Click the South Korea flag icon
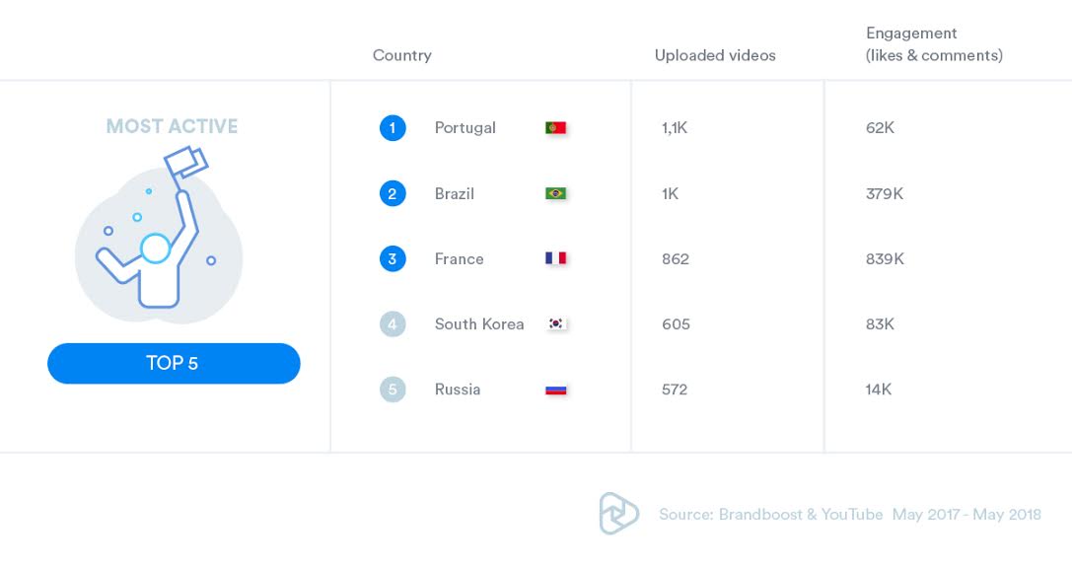The image size is (1072, 568). pyautogui.click(x=556, y=324)
